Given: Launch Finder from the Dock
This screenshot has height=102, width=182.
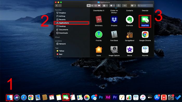Looking at the screenshot, I should pyautogui.click(x=10, y=98).
